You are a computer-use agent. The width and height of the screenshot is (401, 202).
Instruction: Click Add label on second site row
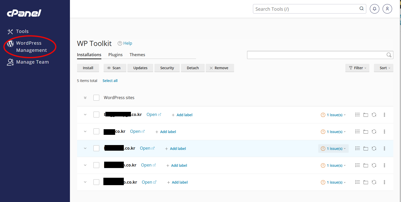click(x=166, y=132)
